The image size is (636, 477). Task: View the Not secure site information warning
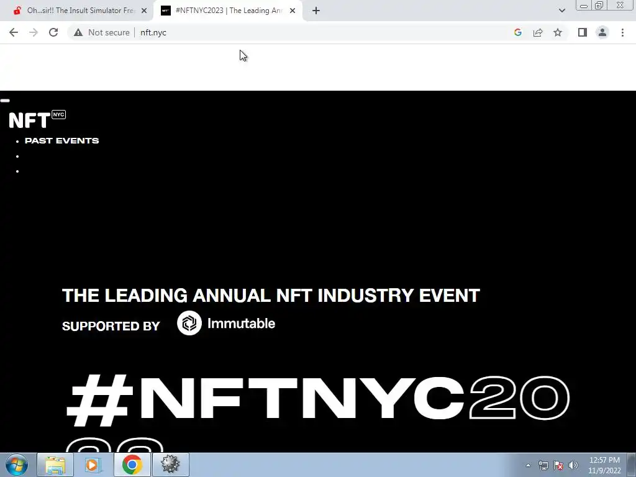click(101, 32)
